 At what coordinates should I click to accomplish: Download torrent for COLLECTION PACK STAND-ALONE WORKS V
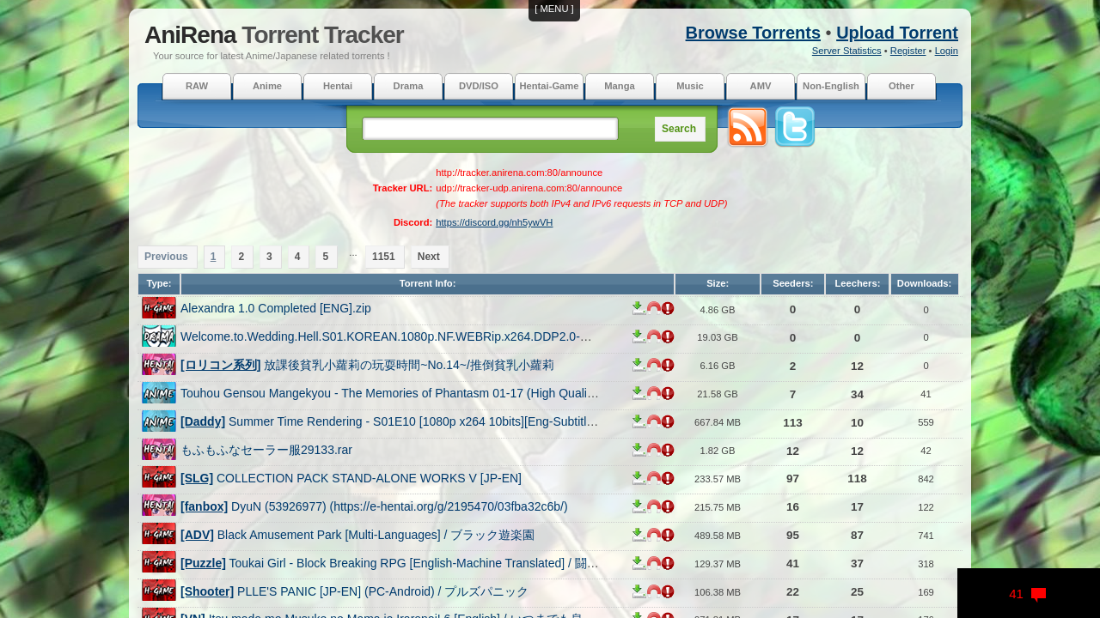pyautogui.click(x=639, y=478)
